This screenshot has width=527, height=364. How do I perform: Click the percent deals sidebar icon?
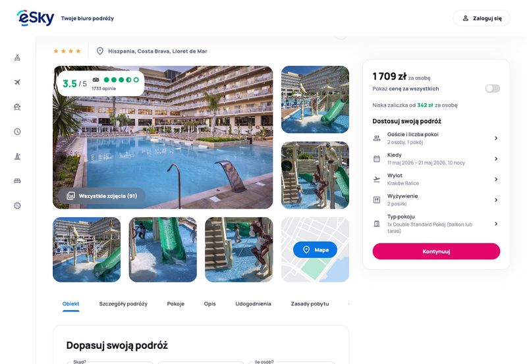(x=18, y=205)
